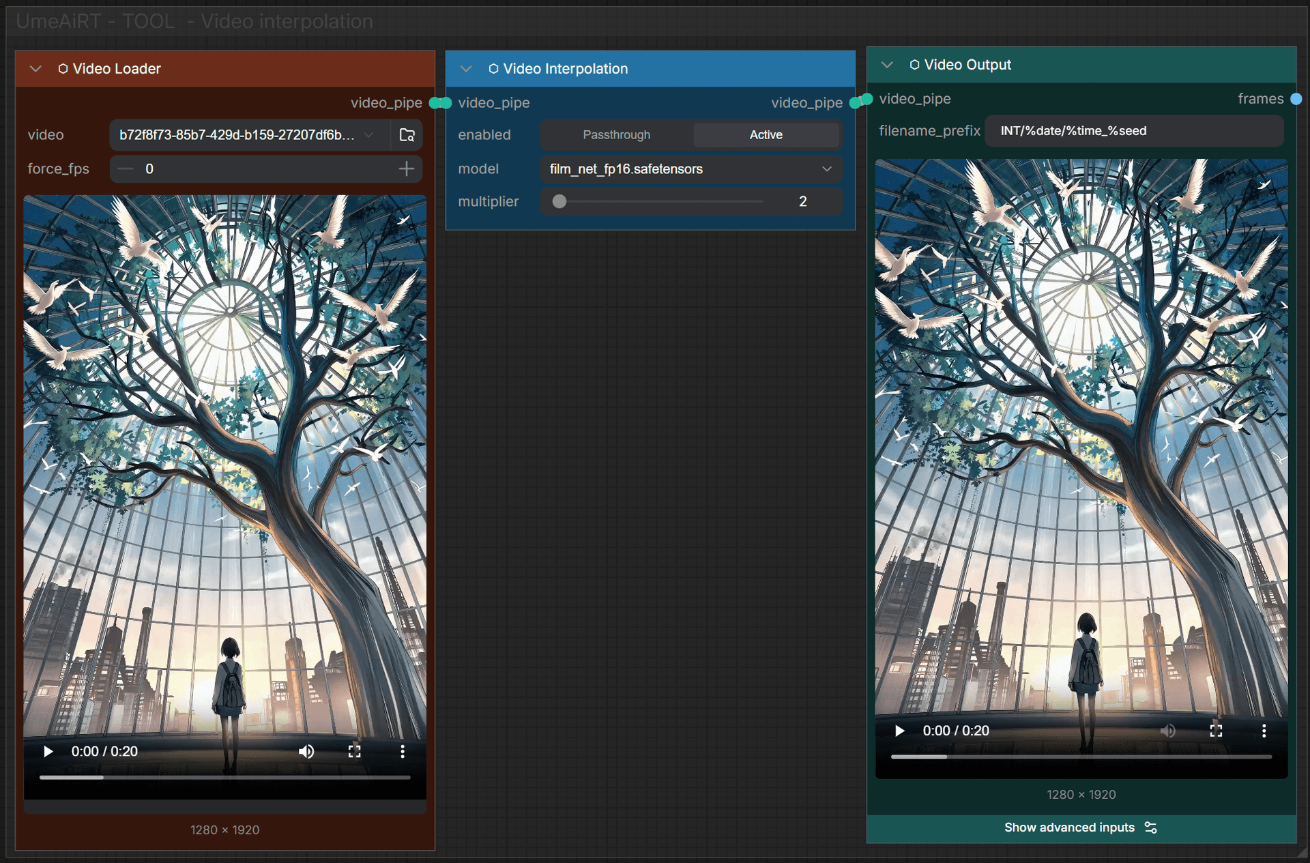Enter fullscreen on Video Loader preview
Viewport: 1310px width, 863px height.
point(354,752)
